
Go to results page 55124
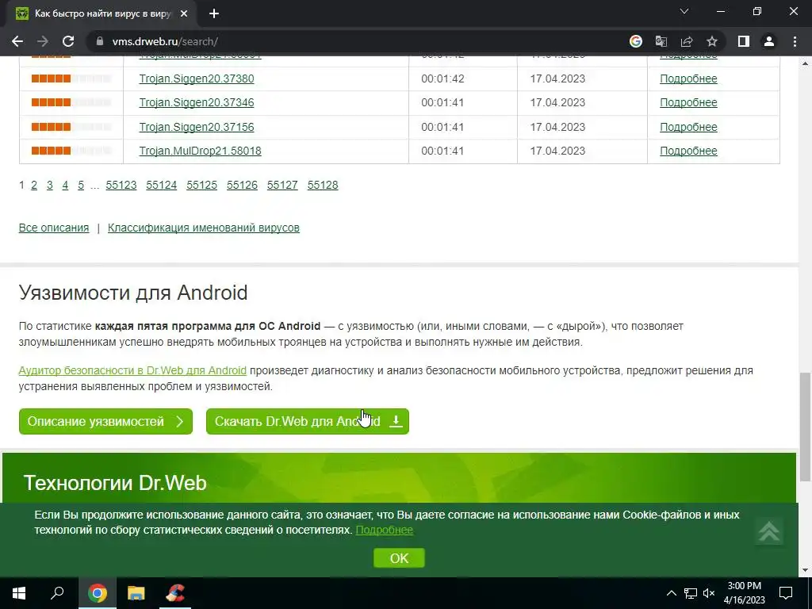(162, 185)
